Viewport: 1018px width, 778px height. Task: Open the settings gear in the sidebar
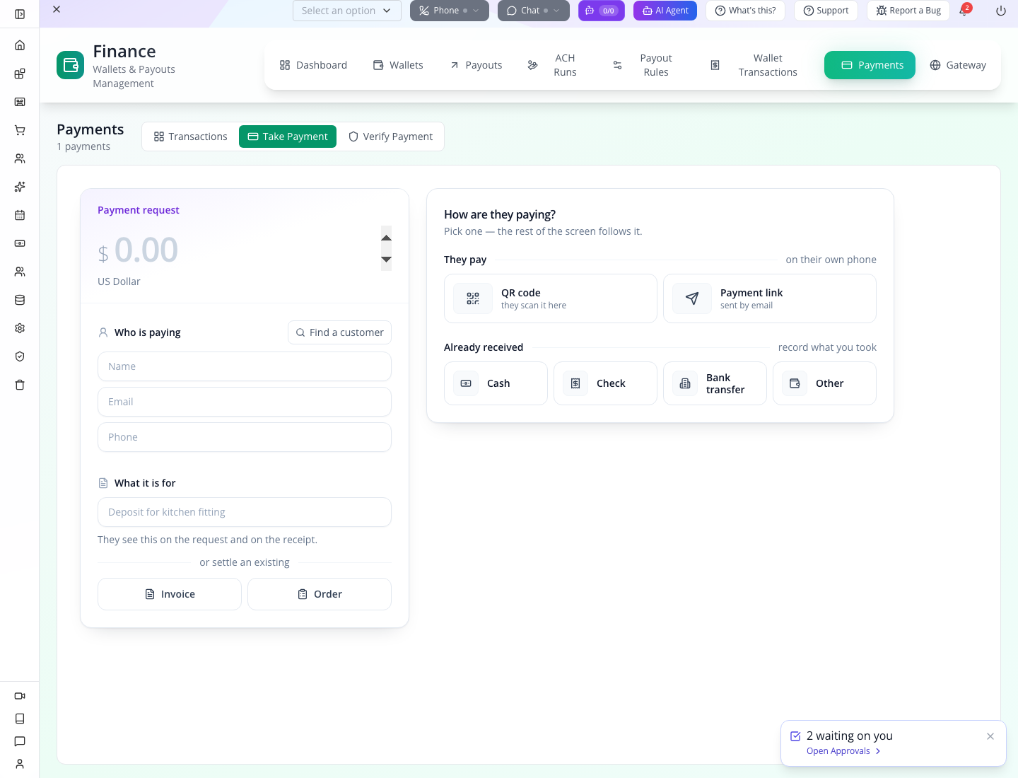click(x=20, y=328)
